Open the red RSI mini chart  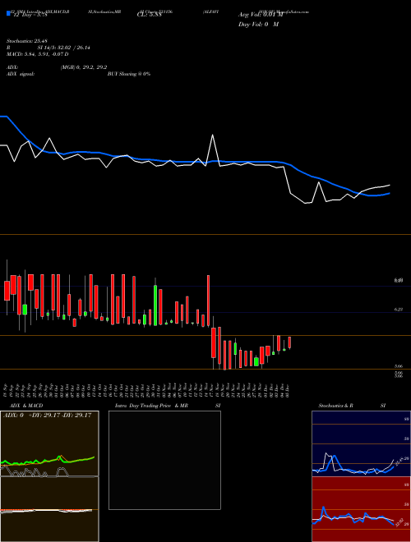point(361,509)
